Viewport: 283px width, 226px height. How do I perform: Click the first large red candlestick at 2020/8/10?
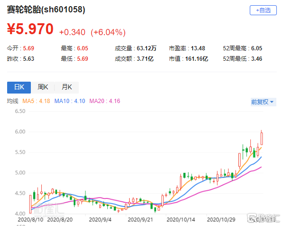coord(30,204)
